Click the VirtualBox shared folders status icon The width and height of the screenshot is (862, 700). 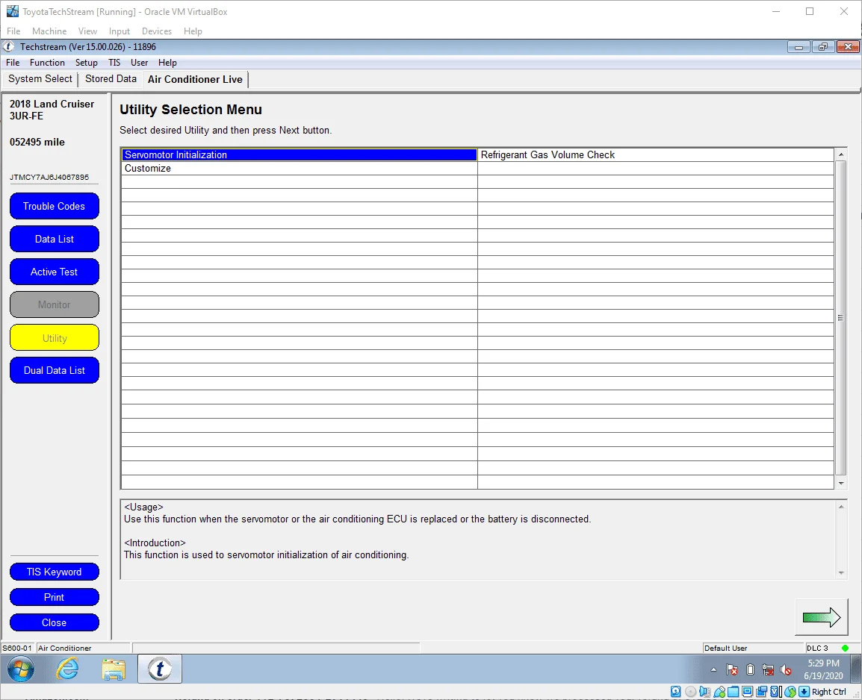[x=733, y=692]
